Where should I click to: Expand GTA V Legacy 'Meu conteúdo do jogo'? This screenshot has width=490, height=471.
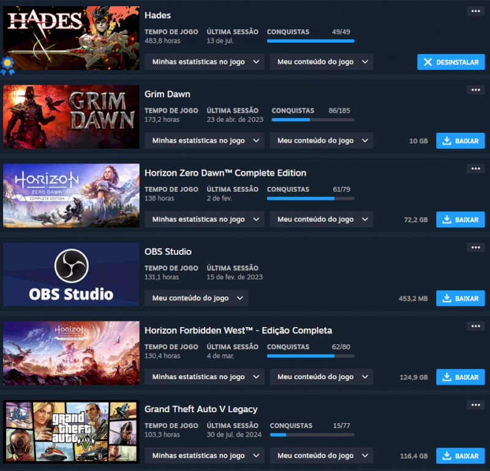pyautogui.click(x=321, y=455)
